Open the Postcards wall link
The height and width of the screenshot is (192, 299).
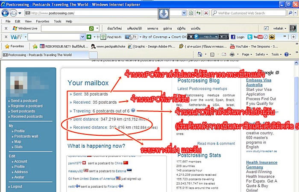coord(26,136)
